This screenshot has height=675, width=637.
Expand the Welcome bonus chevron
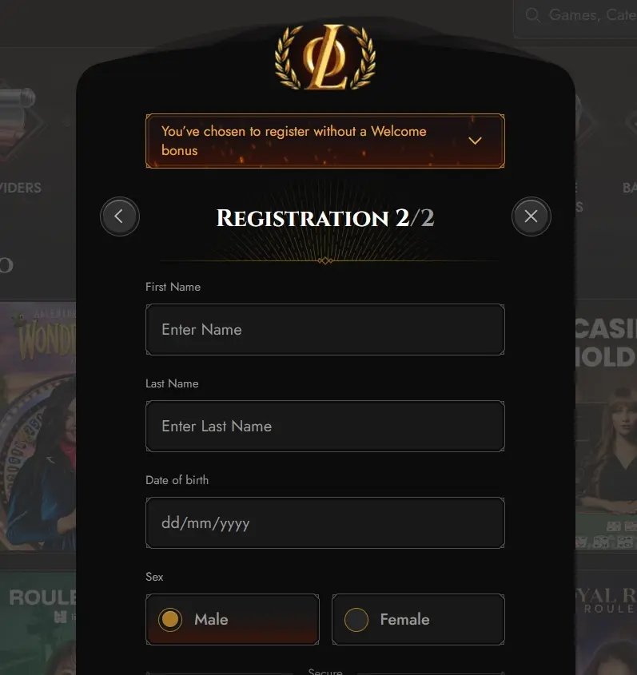coord(475,141)
